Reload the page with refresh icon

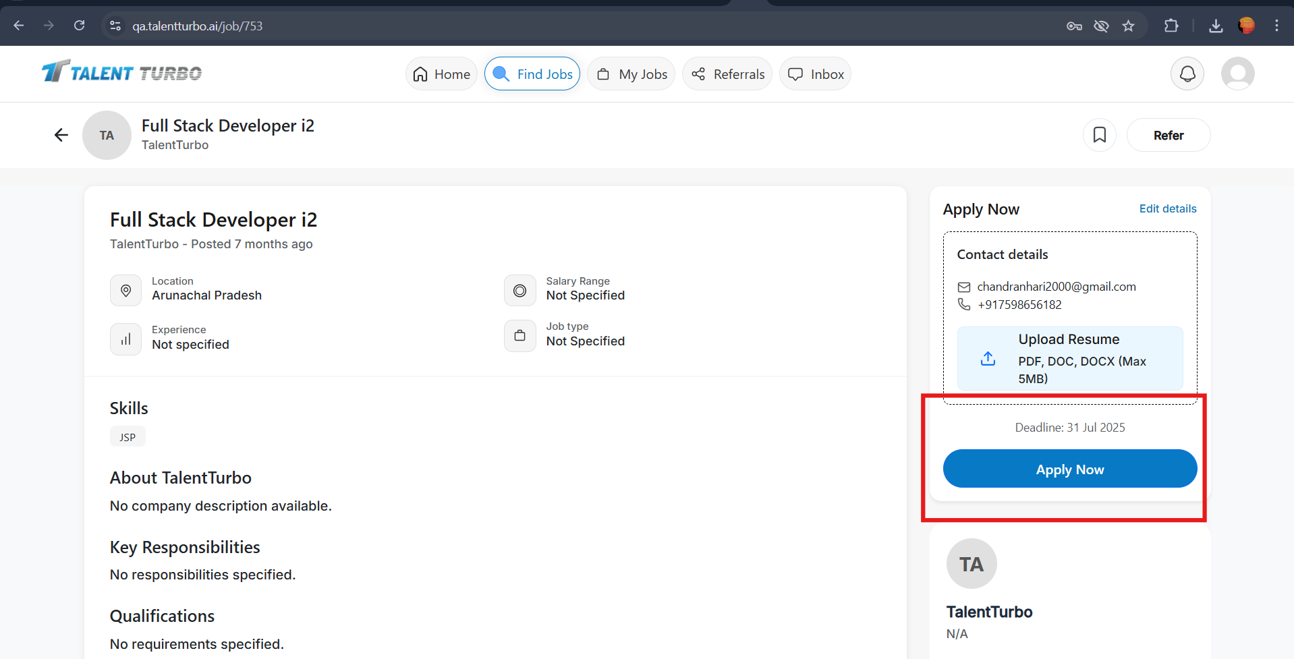coord(79,26)
